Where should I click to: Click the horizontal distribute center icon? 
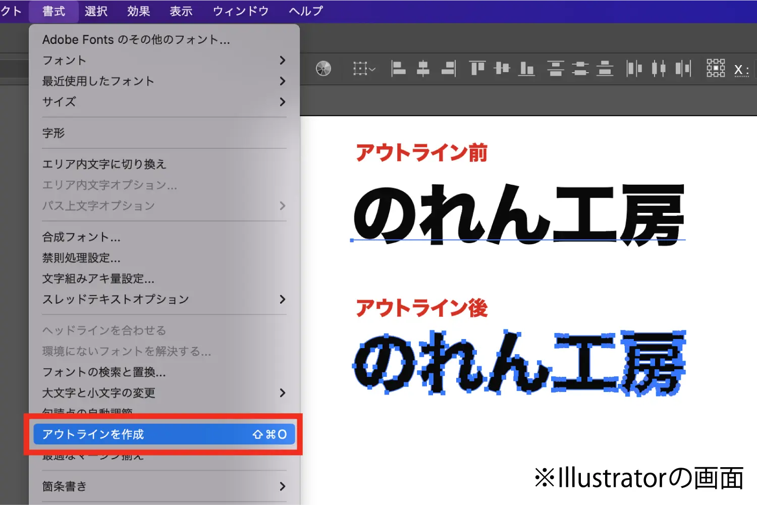658,69
